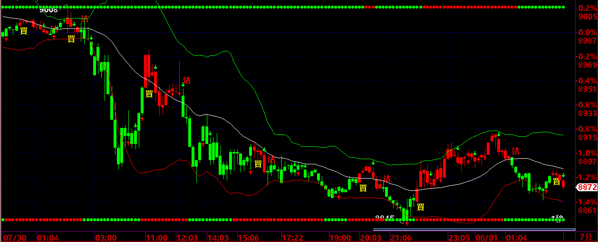Click the 0.6% label on price axis

(x=588, y=105)
